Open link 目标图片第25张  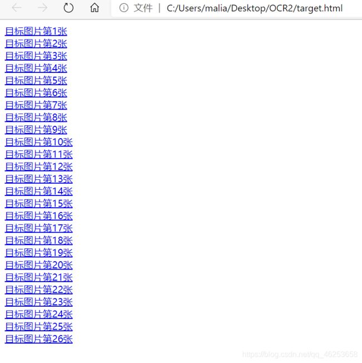click(x=38, y=327)
